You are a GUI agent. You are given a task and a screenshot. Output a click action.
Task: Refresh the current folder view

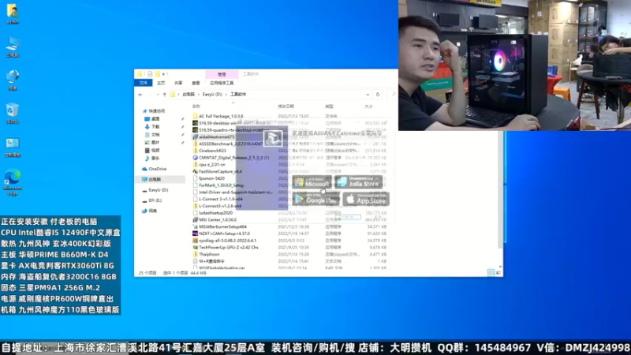click(378, 95)
